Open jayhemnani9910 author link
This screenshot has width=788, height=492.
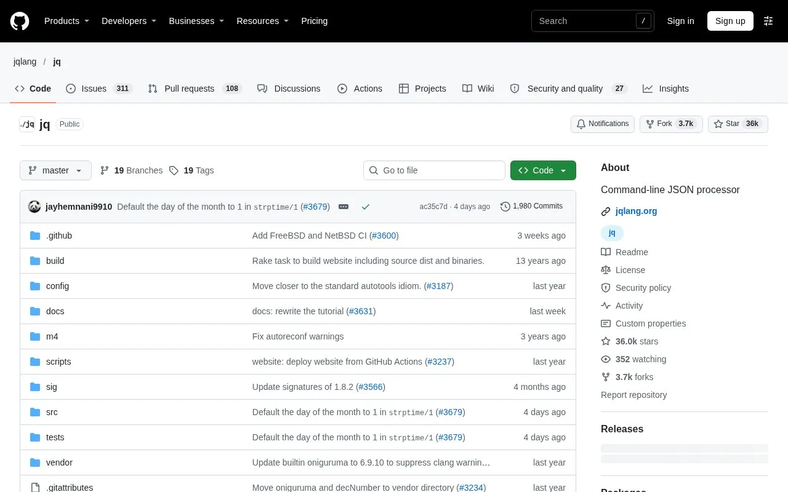tap(79, 207)
